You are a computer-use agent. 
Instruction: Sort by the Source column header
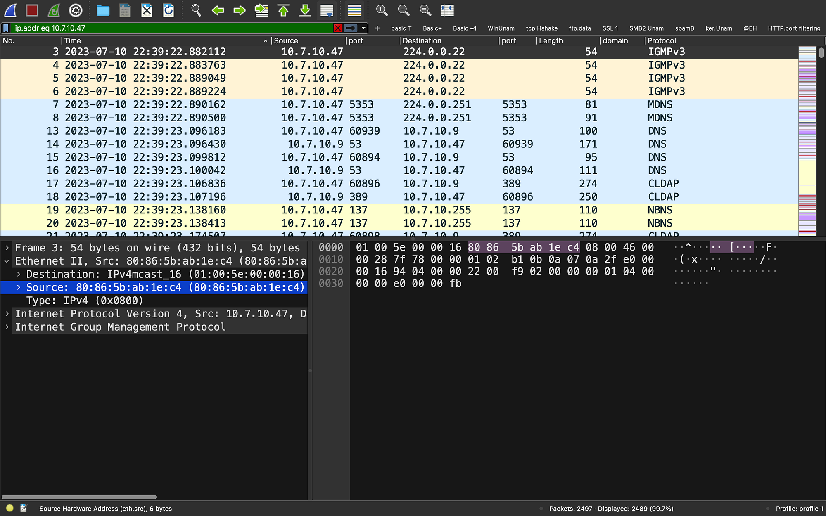click(309, 40)
